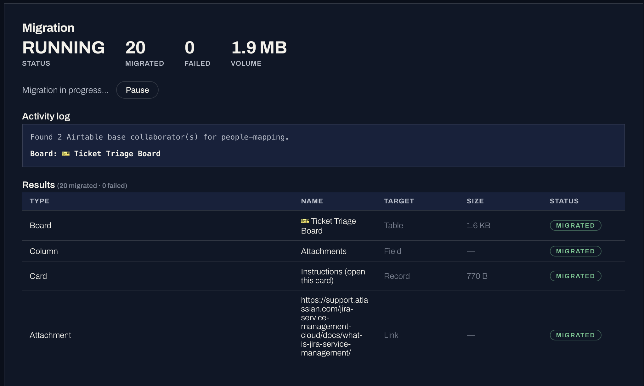Image resolution: width=644 pixels, height=386 pixels.
Task: Click the Attachments name cell
Action: 324,251
